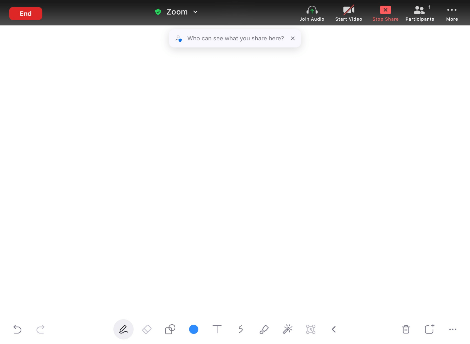
Task: Activate the laser pointer wand tool
Action: click(287, 329)
